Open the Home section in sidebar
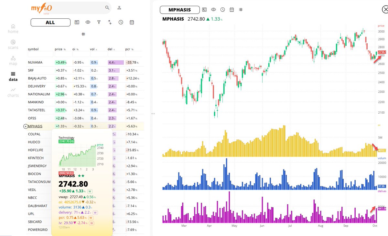This screenshot has width=388, height=236. click(13, 28)
